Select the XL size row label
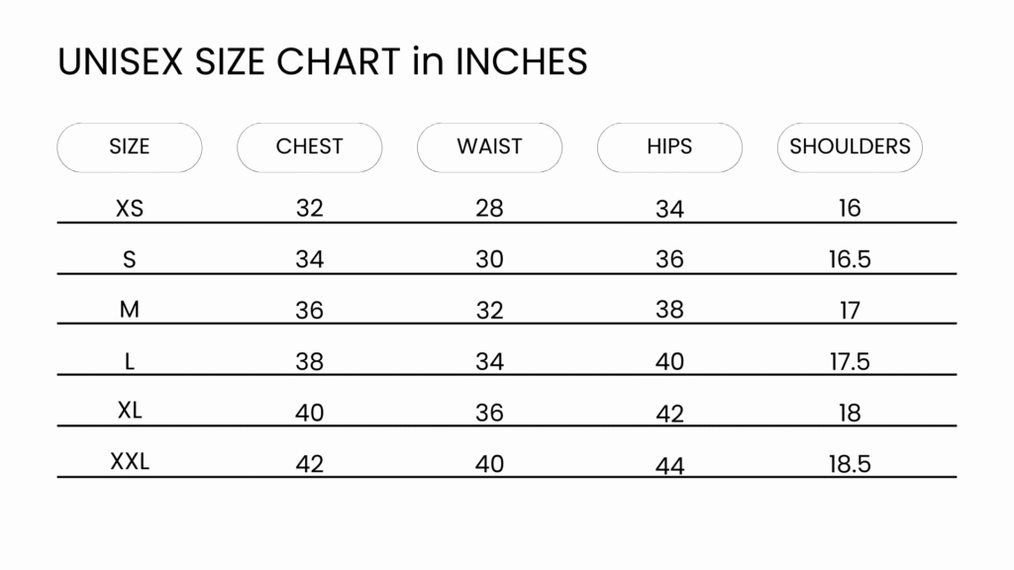The image size is (1014, 570). (130, 411)
